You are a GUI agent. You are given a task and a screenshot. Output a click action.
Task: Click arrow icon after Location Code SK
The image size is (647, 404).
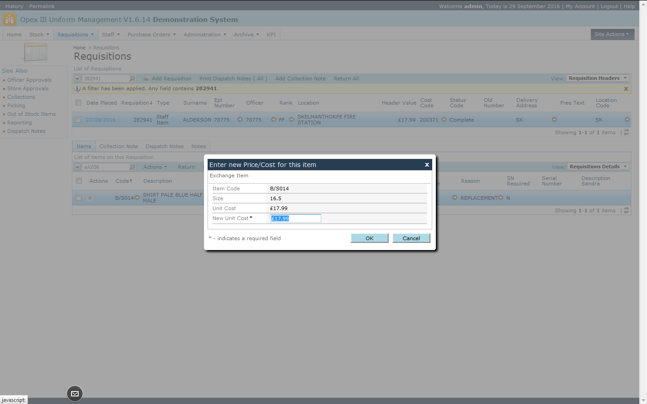(x=627, y=119)
